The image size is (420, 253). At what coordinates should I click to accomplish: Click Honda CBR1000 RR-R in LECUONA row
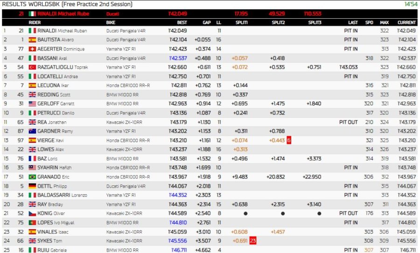(x=128, y=85)
